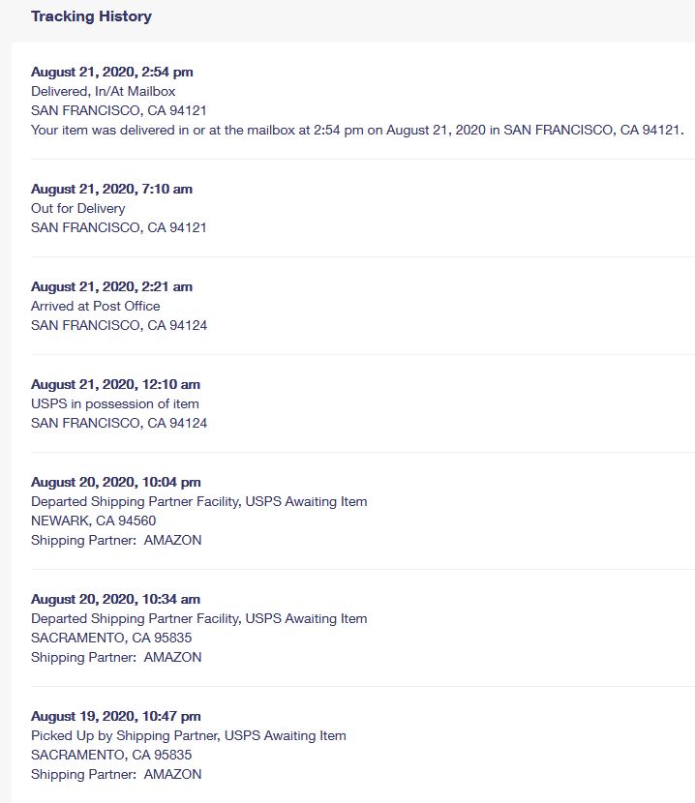Select the August 20, 10:34 am timestamp
The image size is (695, 803).
pos(115,599)
